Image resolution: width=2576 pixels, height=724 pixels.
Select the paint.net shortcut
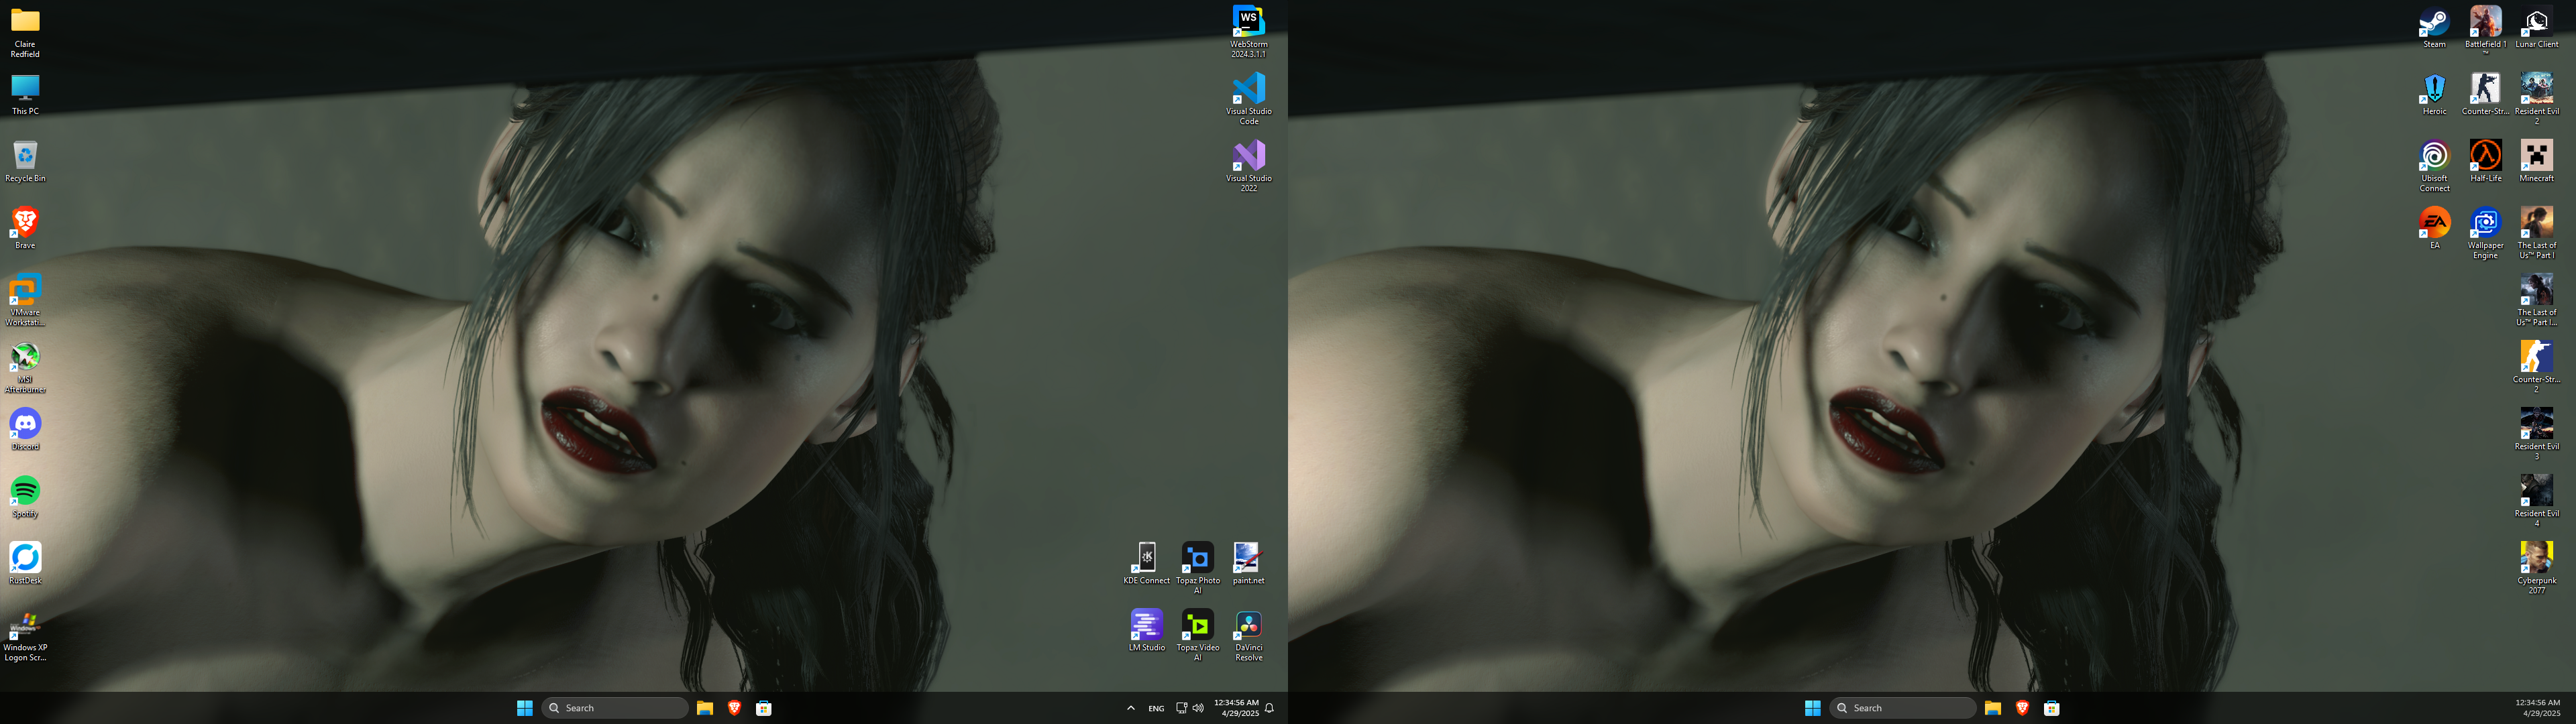click(1248, 563)
